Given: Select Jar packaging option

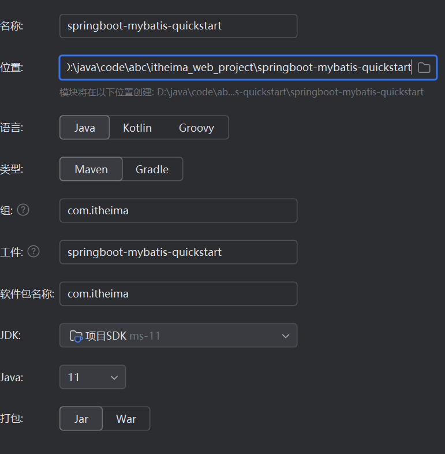Looking at the screenshot, I should pos(81,419).
